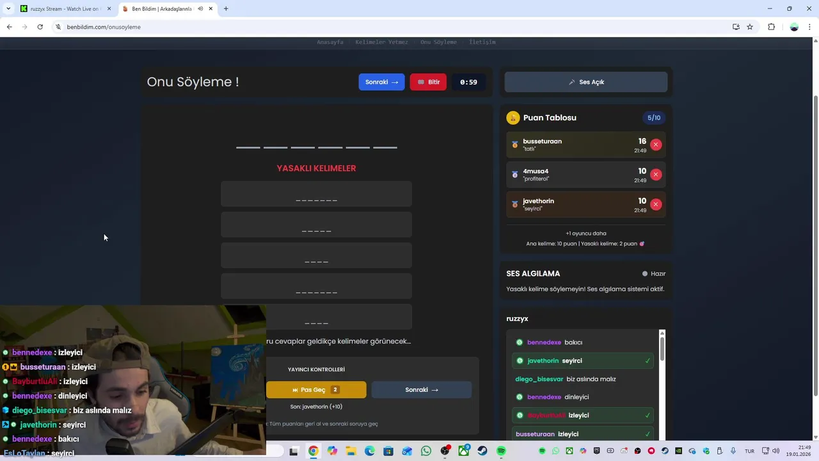Open Microsoft Edge from the taskbar
This screenshot has height=461, width=819.
click(x=370, y=451)
